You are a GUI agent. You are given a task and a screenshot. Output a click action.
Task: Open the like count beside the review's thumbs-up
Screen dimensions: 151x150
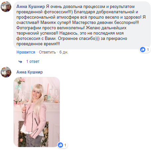148,50
